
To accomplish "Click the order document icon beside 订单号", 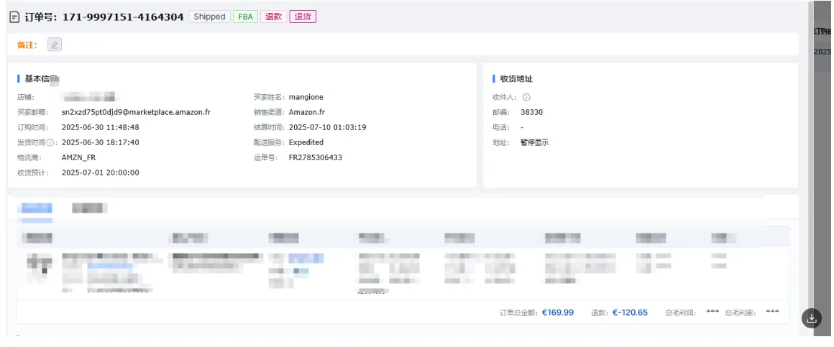I will [x=15, y=17].
